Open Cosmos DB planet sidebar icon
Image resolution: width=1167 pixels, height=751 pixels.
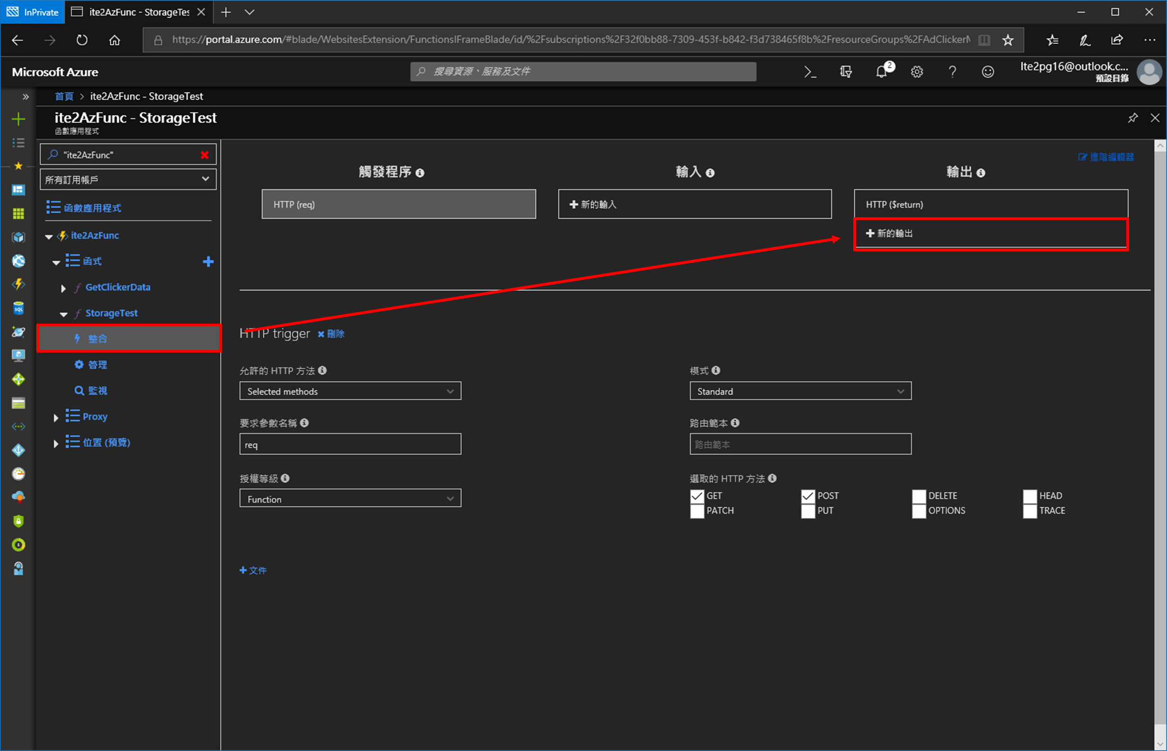[x=18, y=332]
